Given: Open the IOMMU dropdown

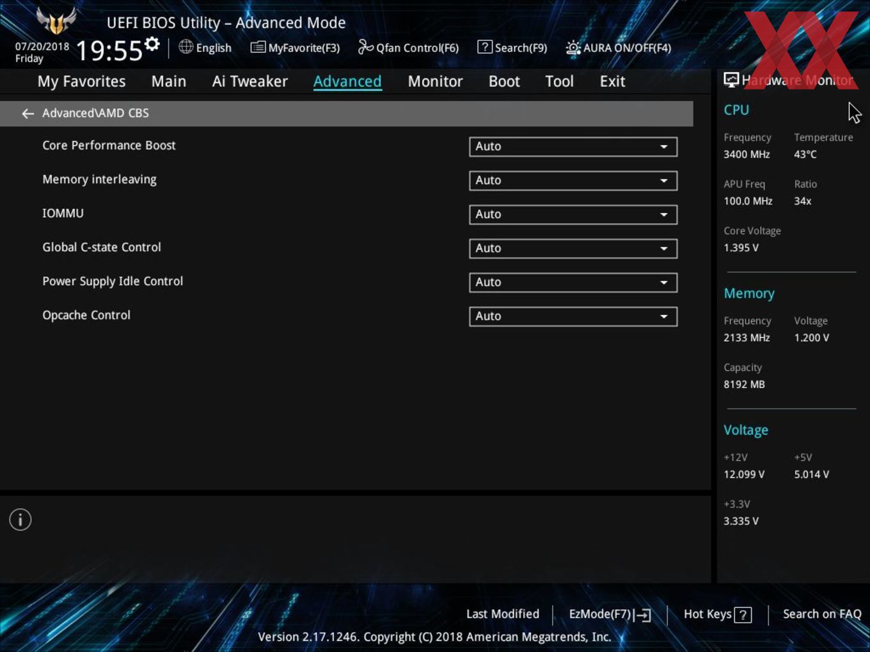Looking at the screenshot, I should [573, 214].
